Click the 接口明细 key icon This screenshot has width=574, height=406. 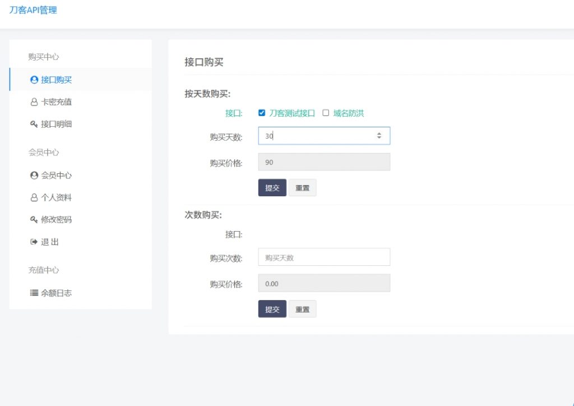[34, 124]
